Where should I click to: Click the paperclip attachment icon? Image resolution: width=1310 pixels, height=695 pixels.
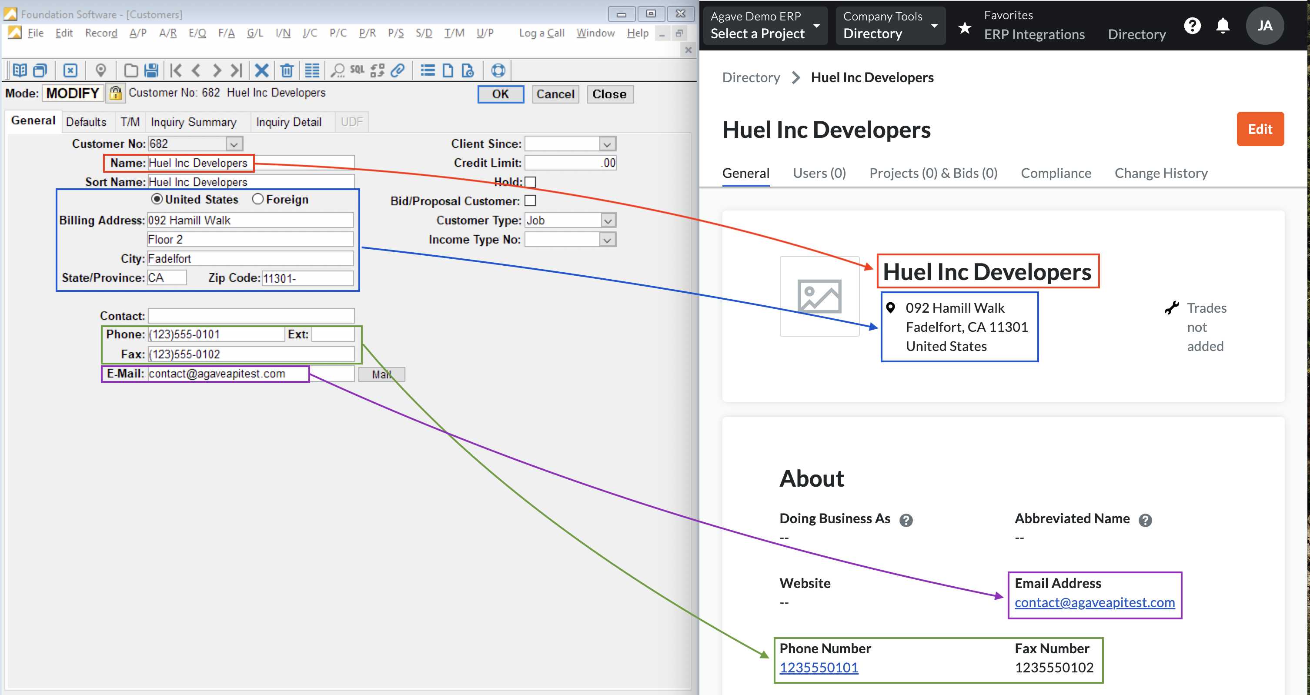398,70
